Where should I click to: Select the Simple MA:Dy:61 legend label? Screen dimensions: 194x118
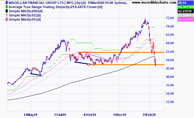pyautogui.click(x=25, y=20)
